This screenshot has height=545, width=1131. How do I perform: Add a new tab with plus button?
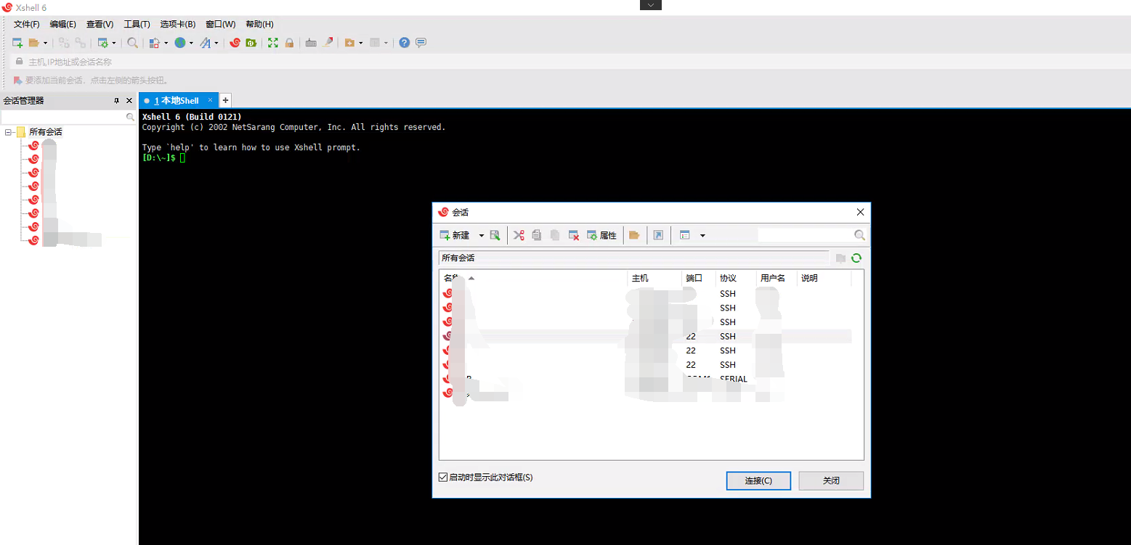(x=225, y=100)
